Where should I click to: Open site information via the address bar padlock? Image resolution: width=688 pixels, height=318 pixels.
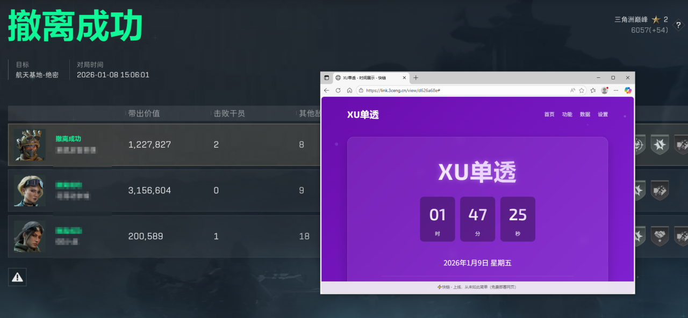[361, 90]
